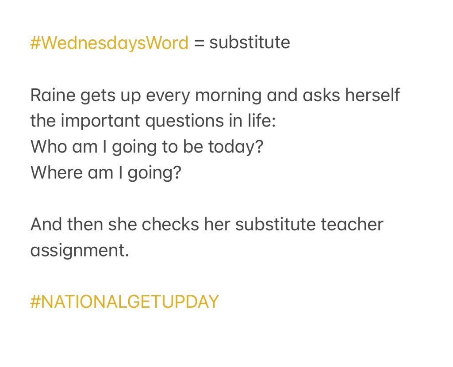Click the line "Where am I going?"
The width and height of the screenshot is (453, 367).
pos(106,172)
